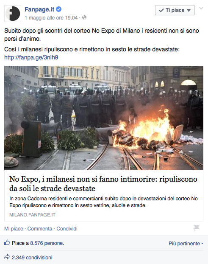208x264 pixels.
Task: View the 2.349 condivisioni shares
Action: pyautogui.click(x=32, y=258)
